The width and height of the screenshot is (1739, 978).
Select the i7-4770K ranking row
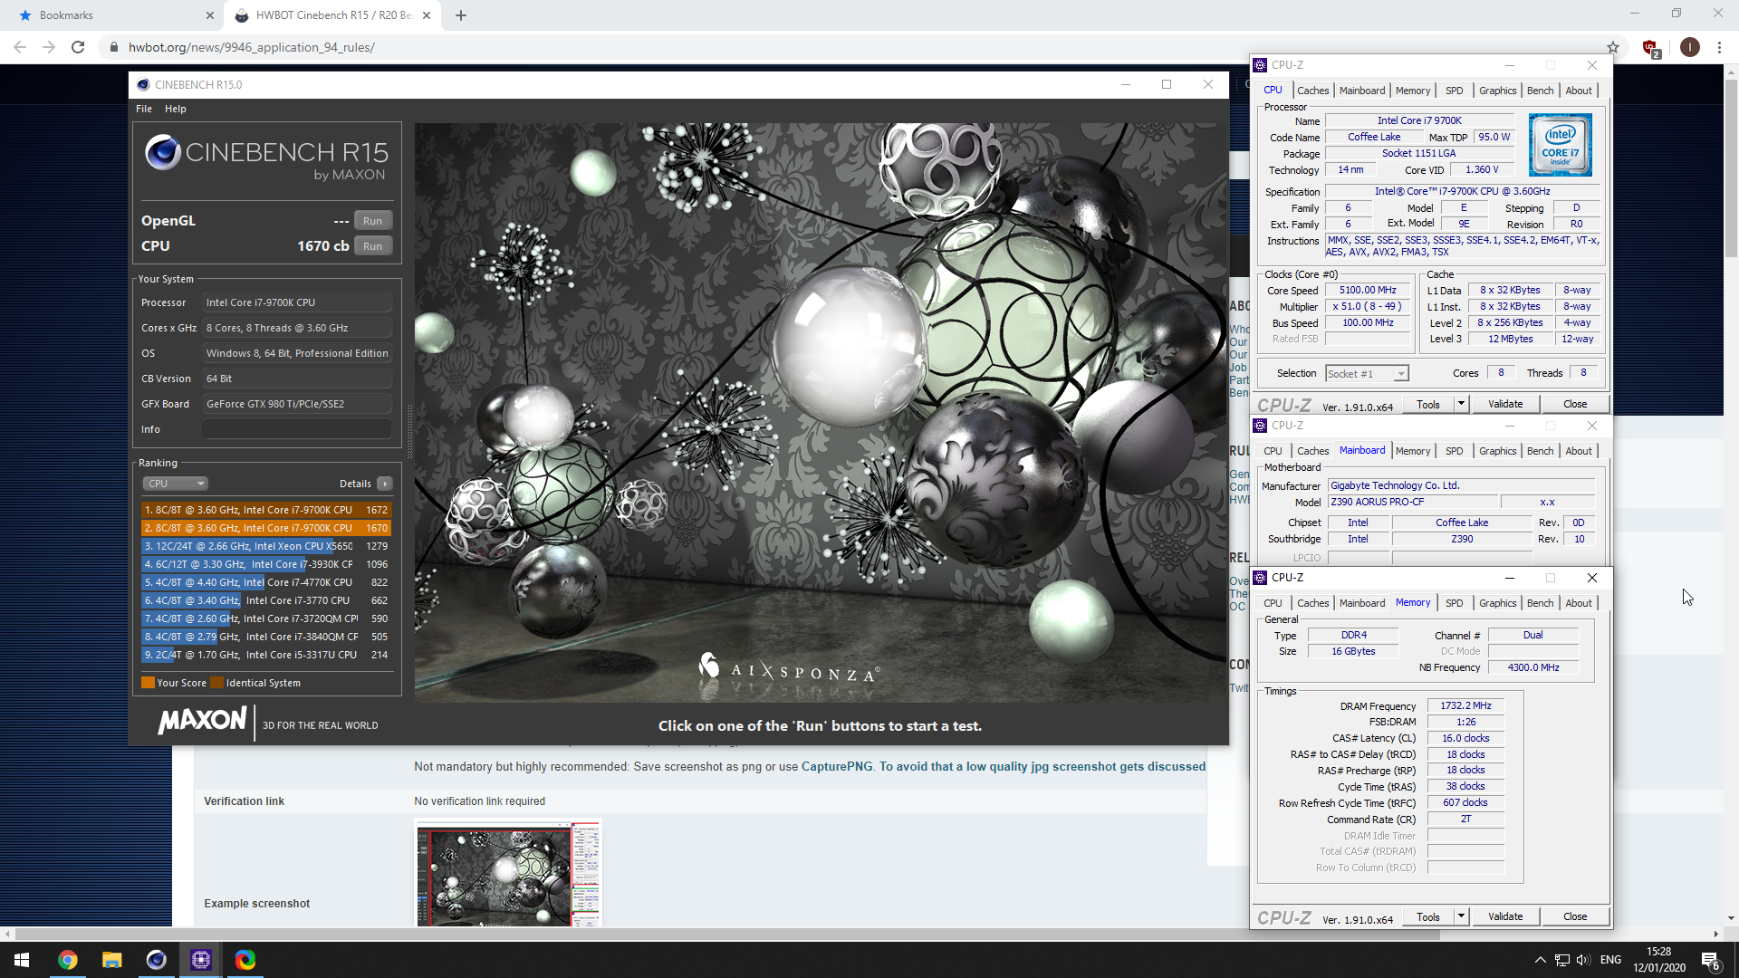[x=266, y=582]
